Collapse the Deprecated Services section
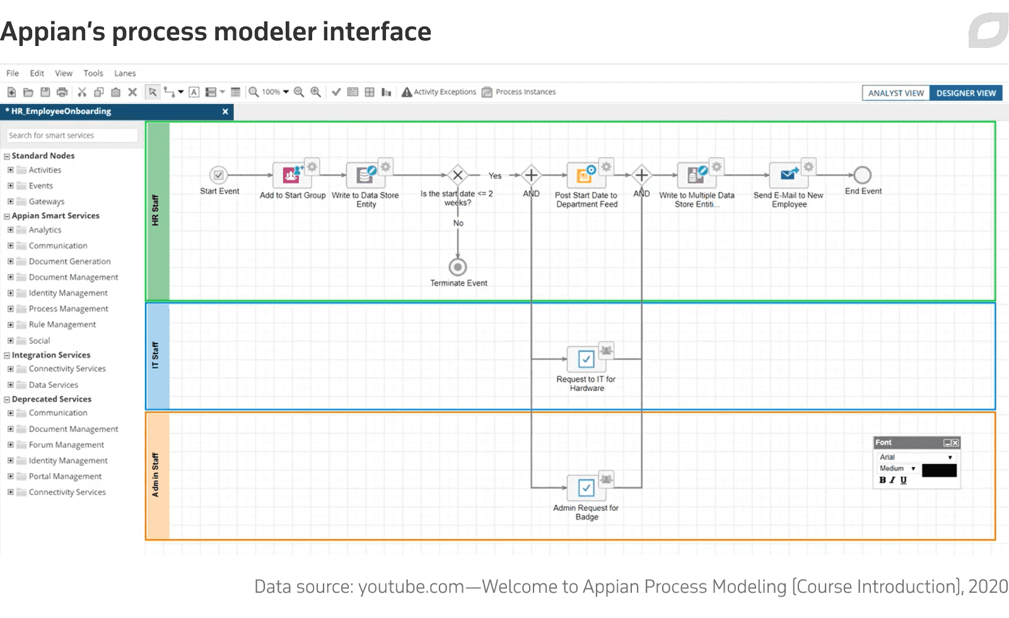Viewport: 1009px width, 618px height. (7, 400)
